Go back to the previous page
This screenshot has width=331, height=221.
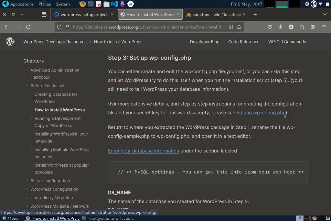point(7,27)
